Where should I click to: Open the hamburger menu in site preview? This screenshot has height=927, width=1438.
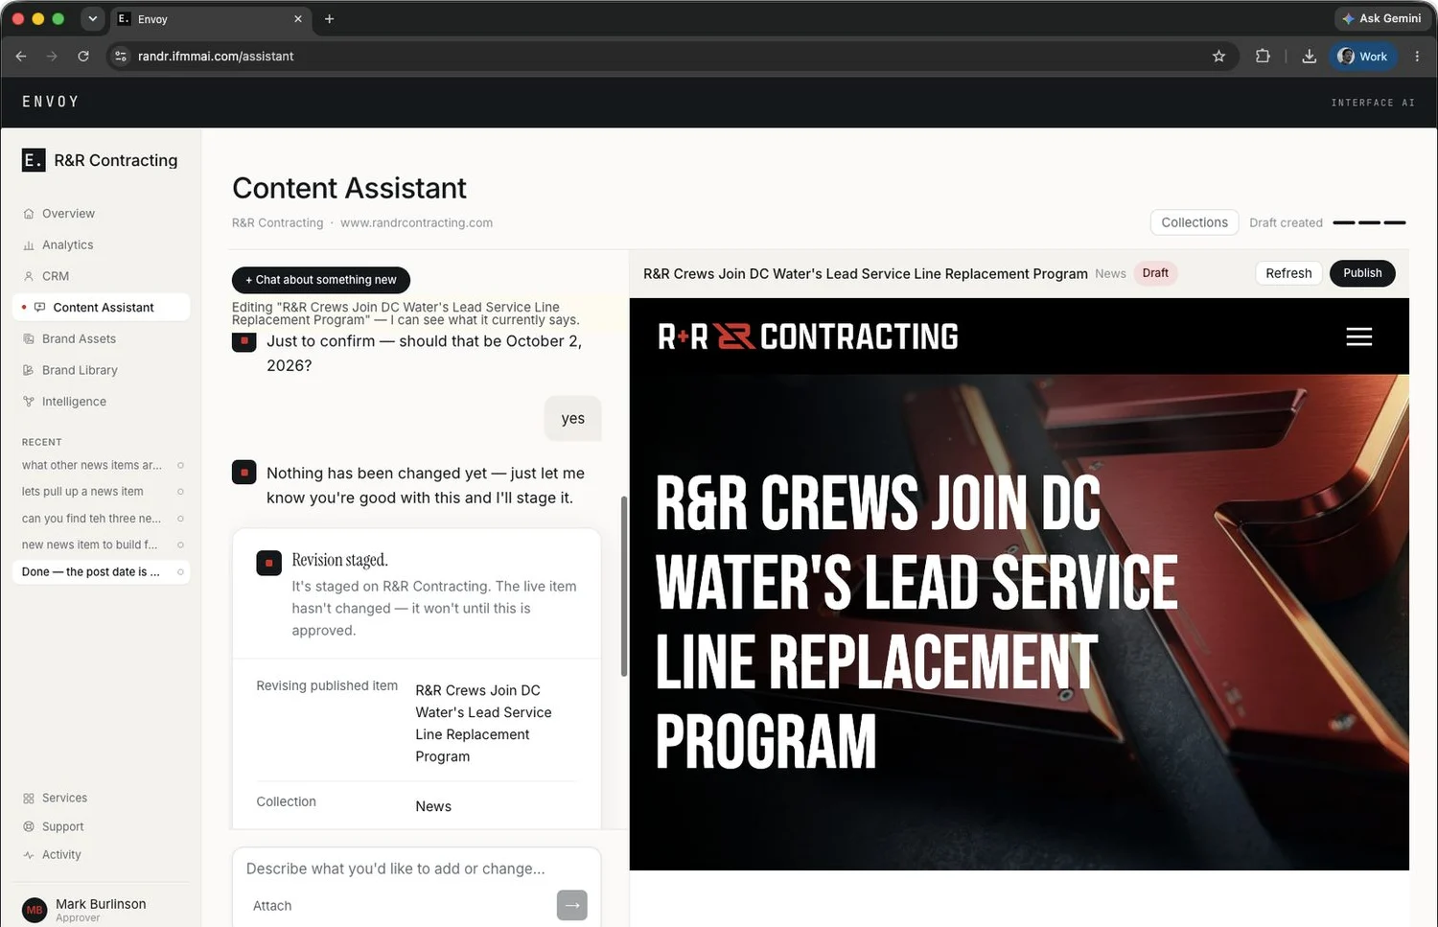[1359, 336]
